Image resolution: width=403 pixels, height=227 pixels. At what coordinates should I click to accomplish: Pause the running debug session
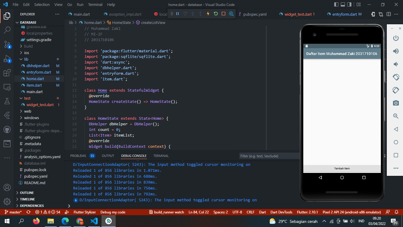pos(178,14)
